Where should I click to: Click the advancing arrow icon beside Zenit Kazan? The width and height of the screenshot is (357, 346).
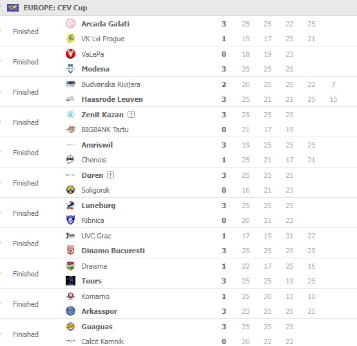pyautogui.click(x=131, y=114)
